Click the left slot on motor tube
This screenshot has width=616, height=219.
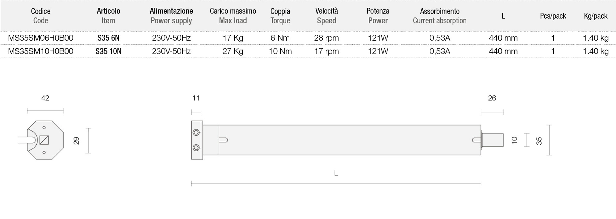224,140
